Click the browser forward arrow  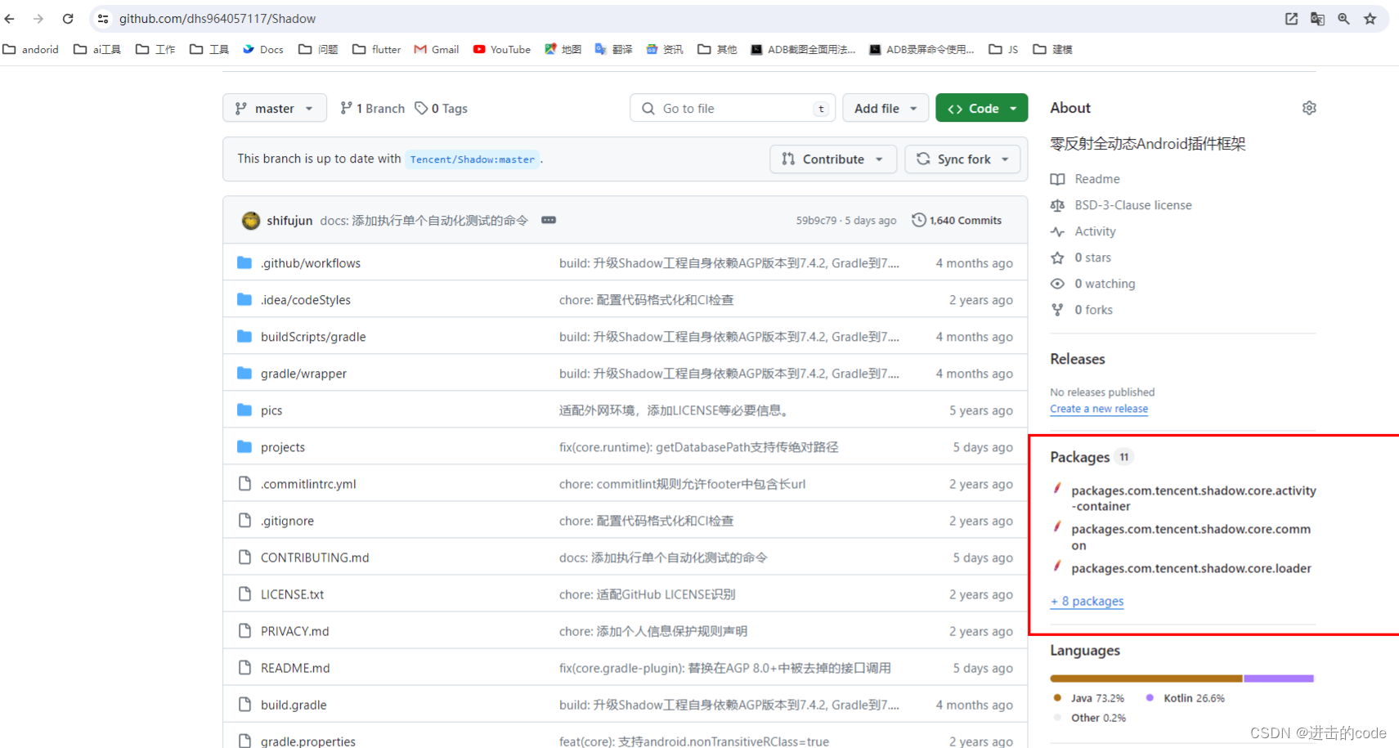38,19
